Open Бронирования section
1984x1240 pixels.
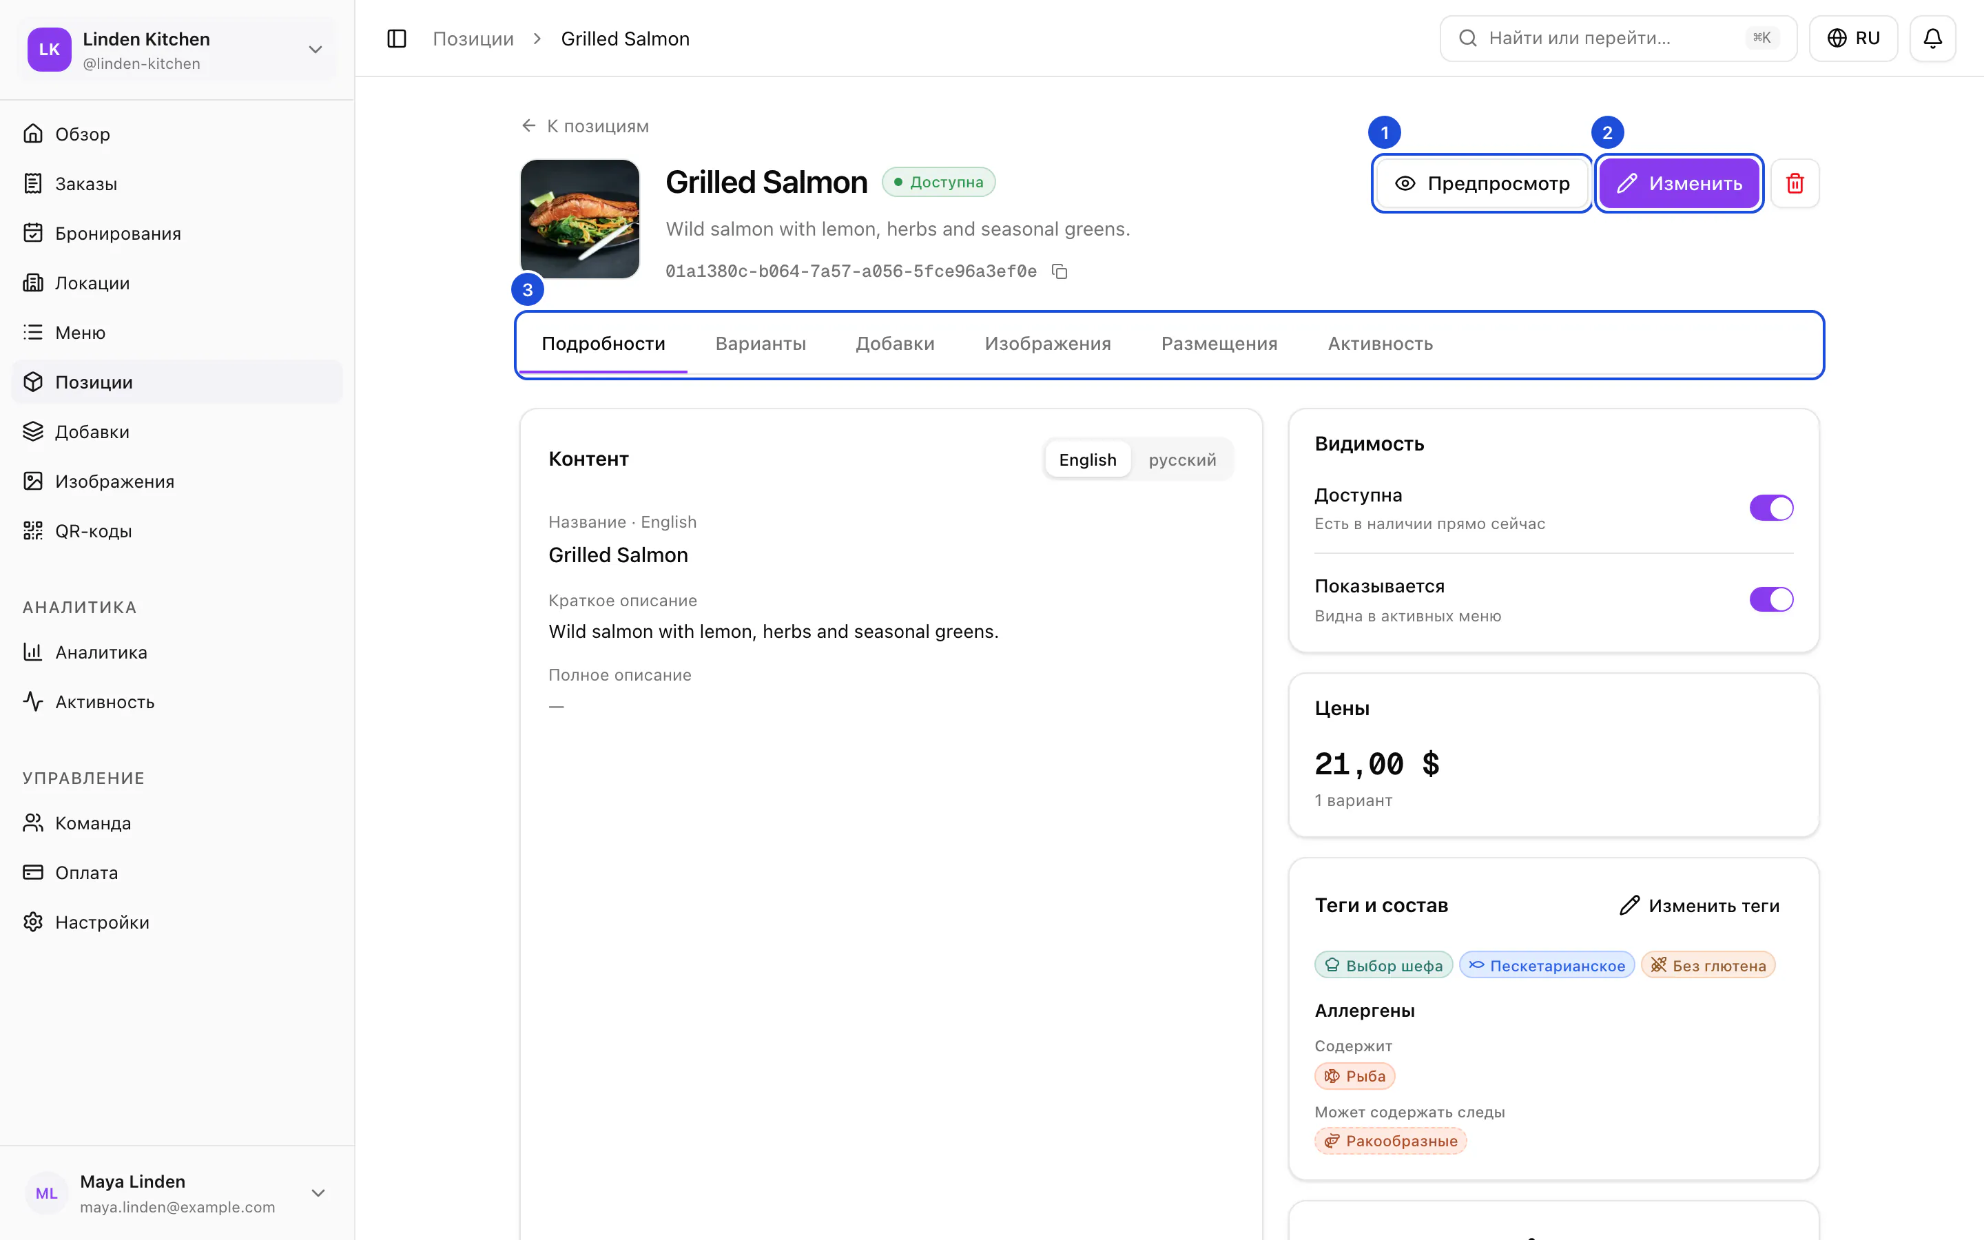[177, 233]
